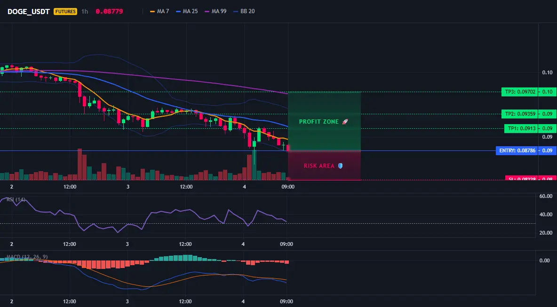Click the TP3: 0.09702 price label
Viewport: 557px width, 307px height.
[x=519, y=92]
